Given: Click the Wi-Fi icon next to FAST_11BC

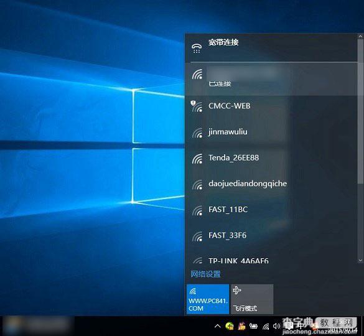Looking at the screenshot, I should coord(197,211).
